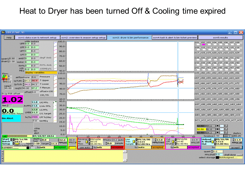The height and width of the screenshot is (184, 245).
Task: Click the notes scrollbar down arrow
Action: tap(125, 160)
